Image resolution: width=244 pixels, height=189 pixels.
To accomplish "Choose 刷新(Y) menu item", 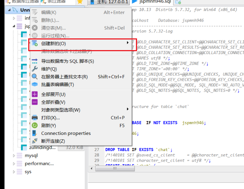I will click(81, 125).
